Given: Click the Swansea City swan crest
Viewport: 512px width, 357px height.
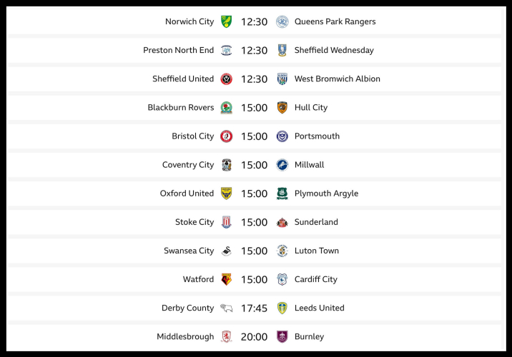Looking at the screenshot, I should click(226, 251).
